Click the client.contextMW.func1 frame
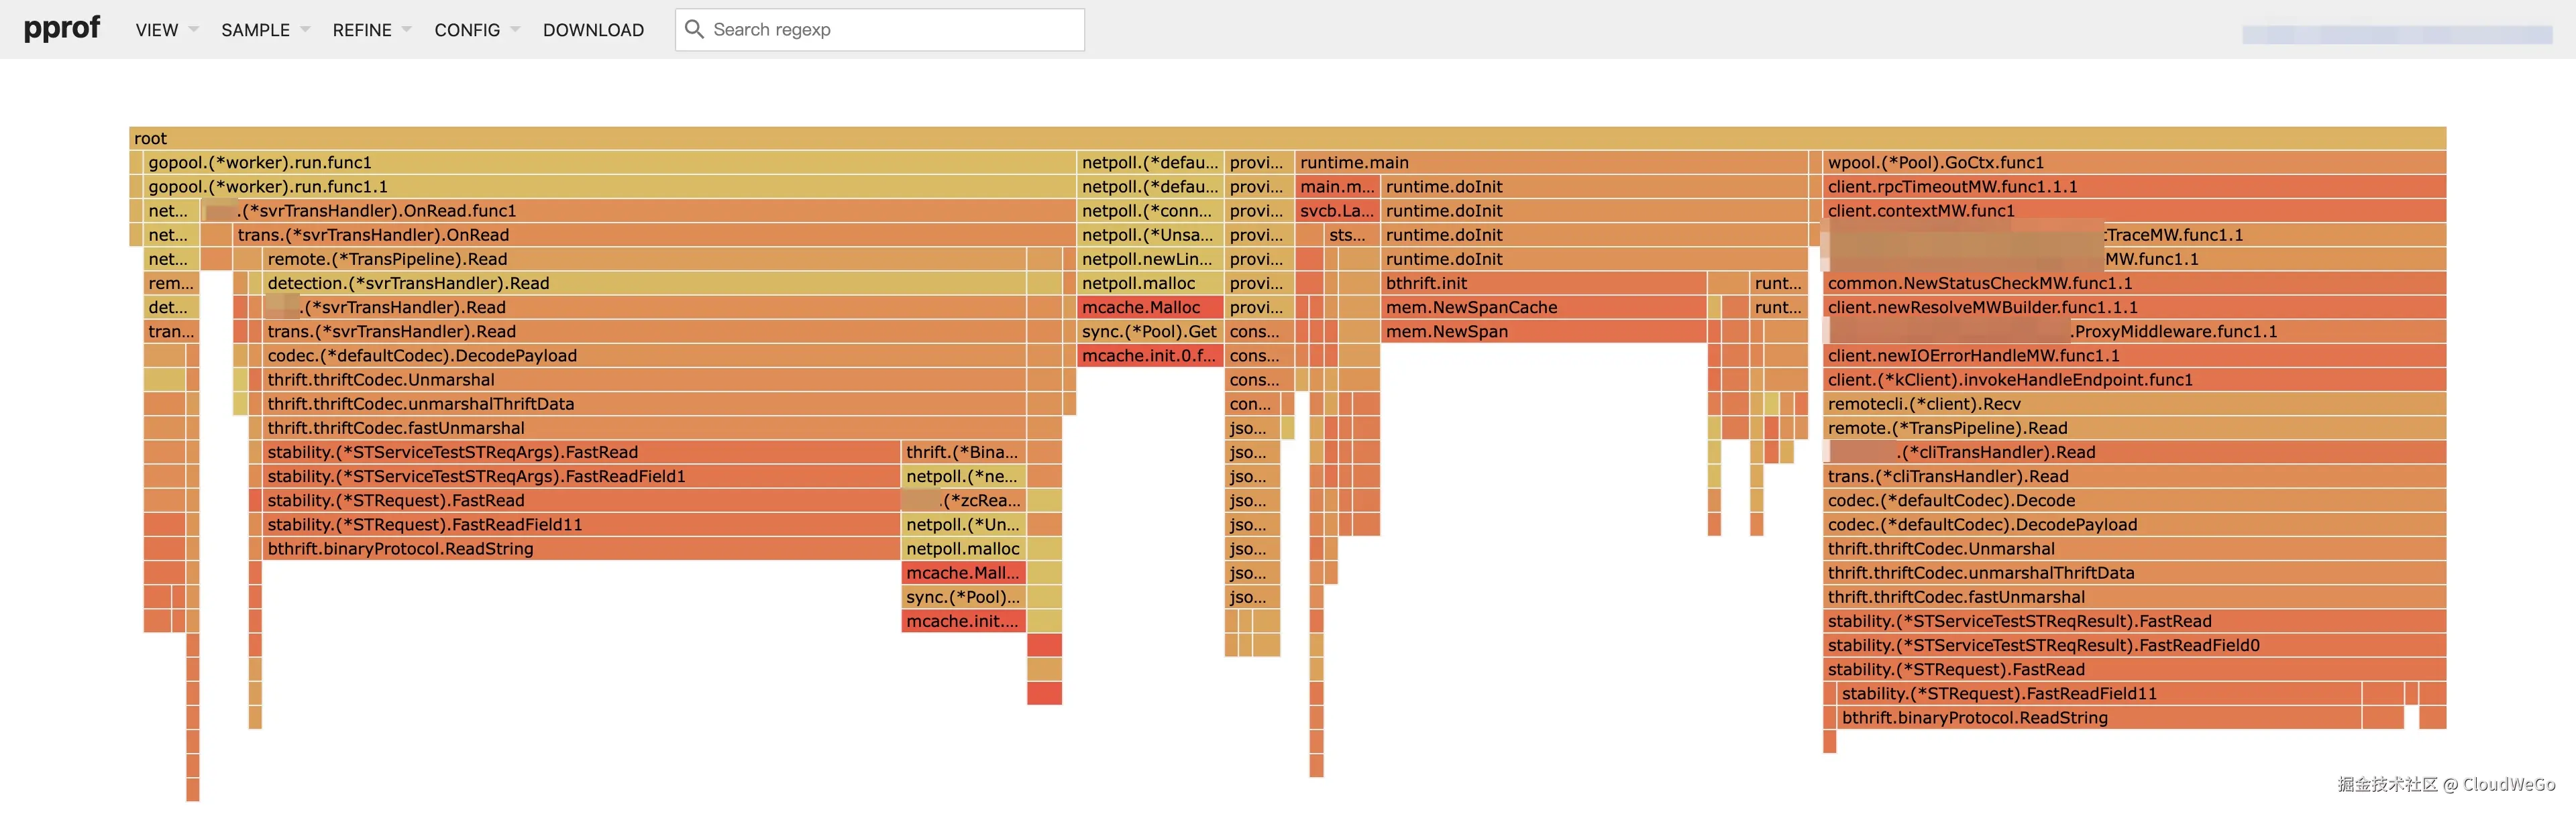Screen dimensions: 2576x814 [x=2134, y=210]
